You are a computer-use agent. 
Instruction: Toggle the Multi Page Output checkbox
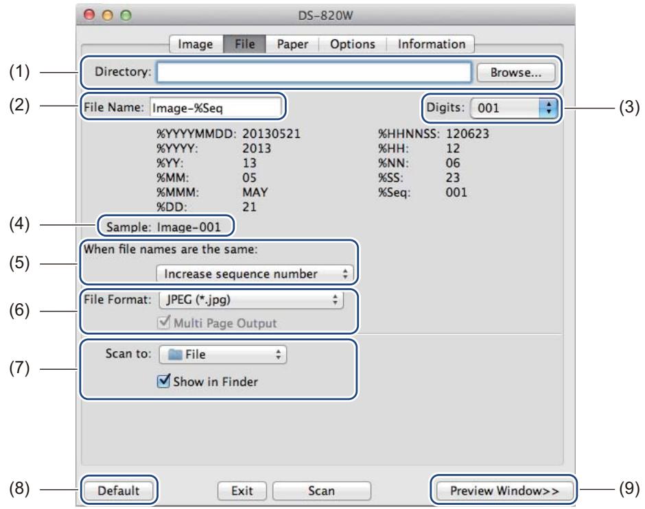(164, 322)
